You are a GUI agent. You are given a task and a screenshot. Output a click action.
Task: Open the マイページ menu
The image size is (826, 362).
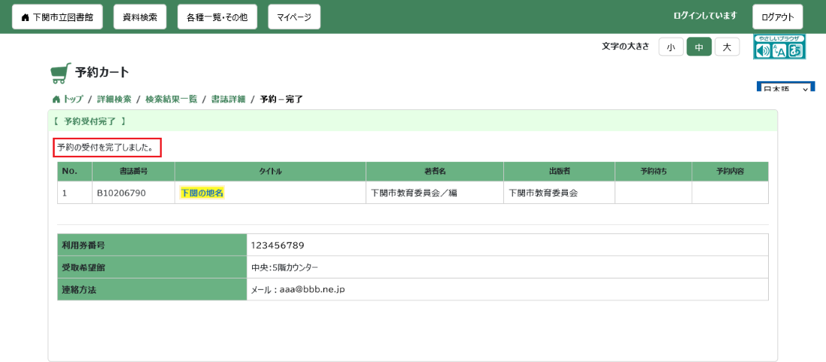[294, 17]
